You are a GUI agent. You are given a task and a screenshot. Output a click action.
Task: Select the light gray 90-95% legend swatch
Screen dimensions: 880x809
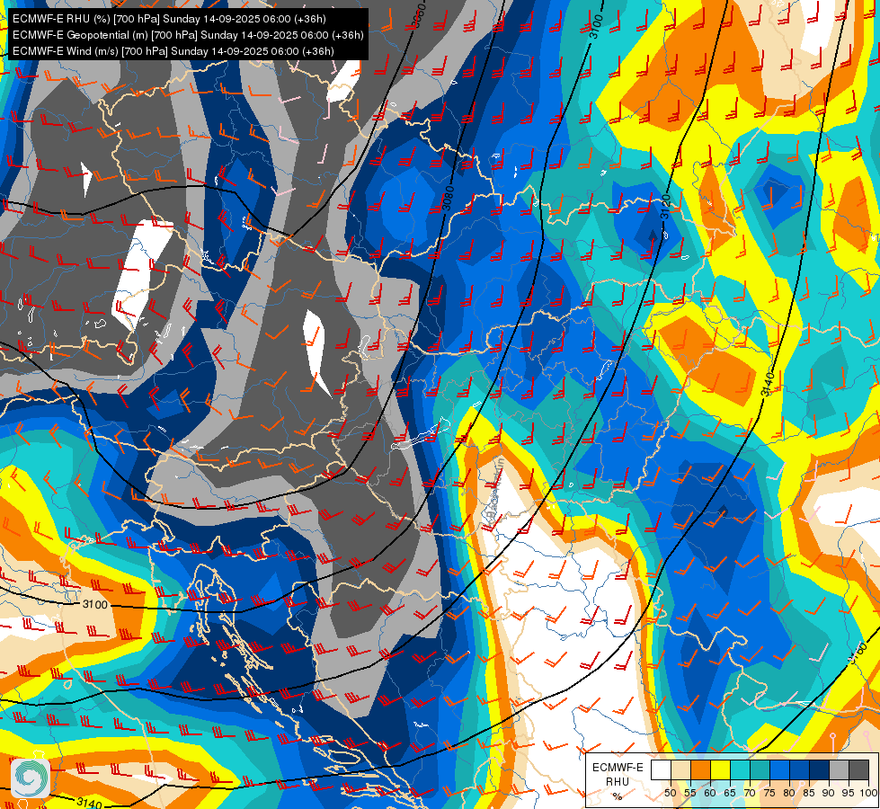click(x=839, y=769)
